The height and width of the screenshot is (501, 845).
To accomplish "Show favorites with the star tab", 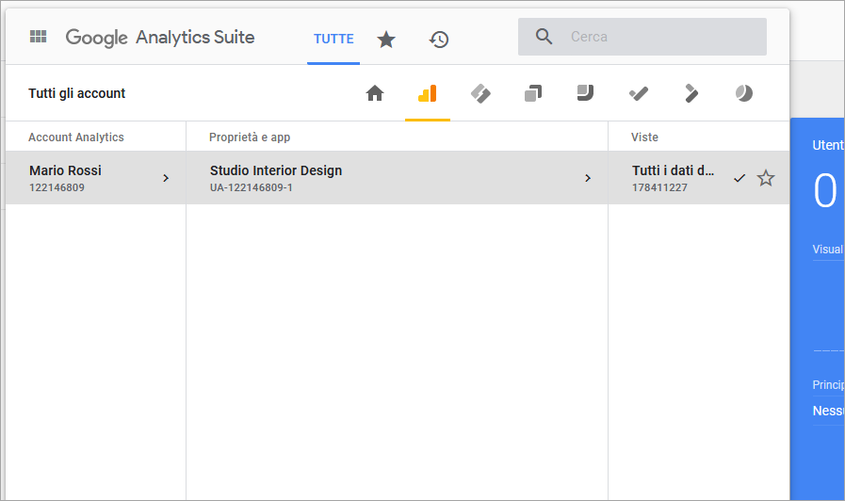I will point(386,40).
